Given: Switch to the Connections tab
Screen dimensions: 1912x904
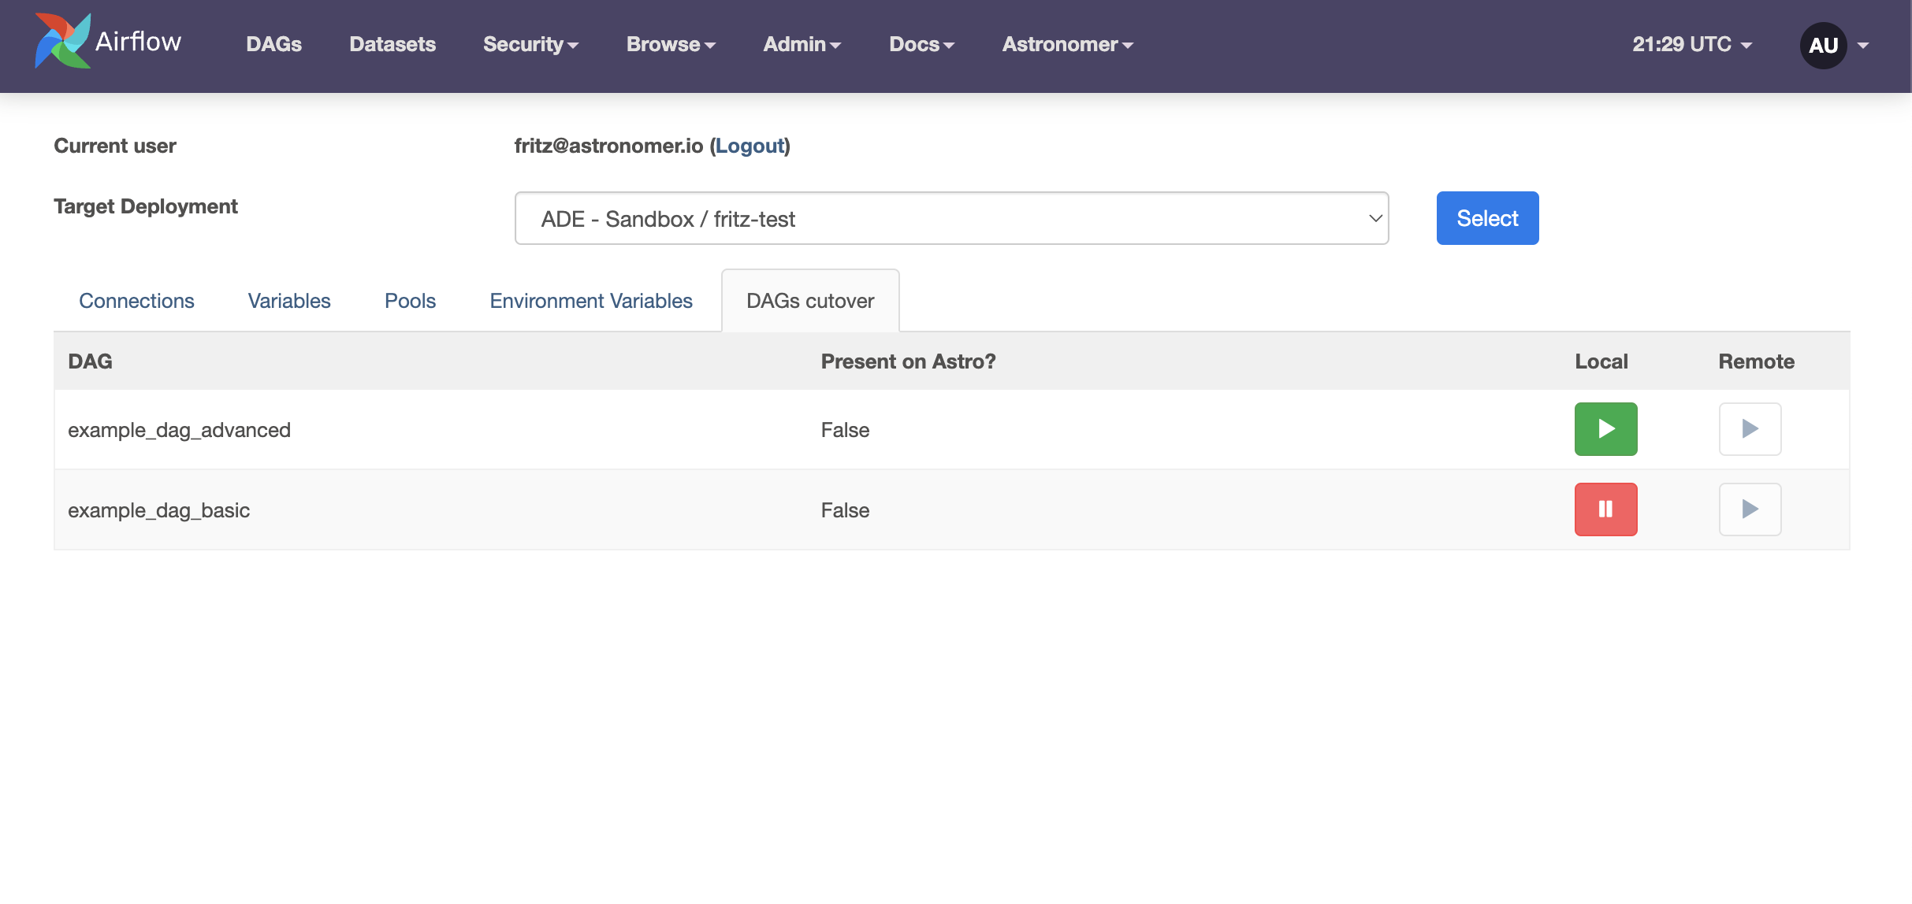Looking at the screenshot, I should click(136, 301).
